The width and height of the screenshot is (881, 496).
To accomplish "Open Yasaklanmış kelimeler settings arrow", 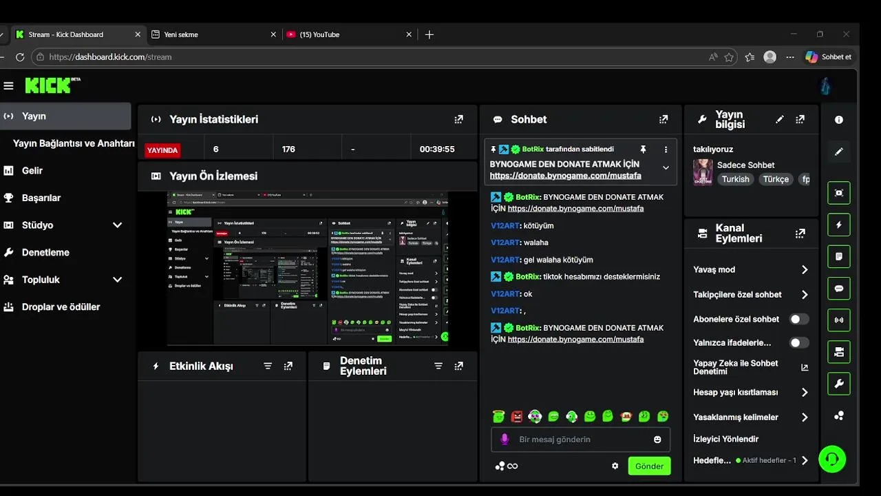I will (x=805, y=417).
